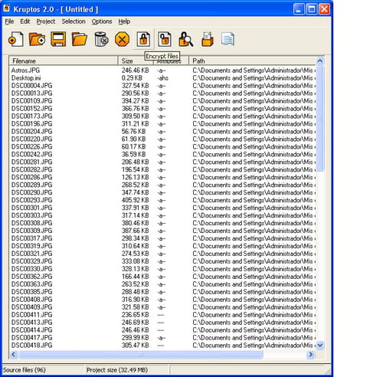This screenshot has width=383, height=377.
Task: Click the Kruptos title bar app icon
Action: pyautogui.click(x=7, y=8)
